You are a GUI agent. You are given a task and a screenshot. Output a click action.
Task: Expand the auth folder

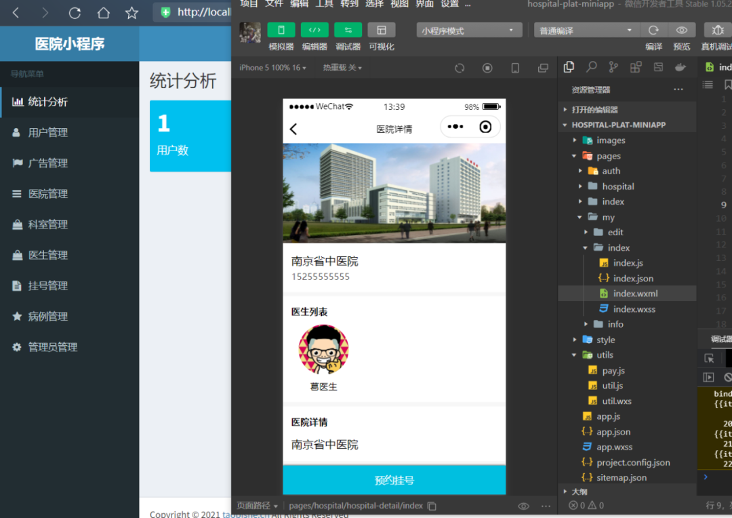[628, 171]
